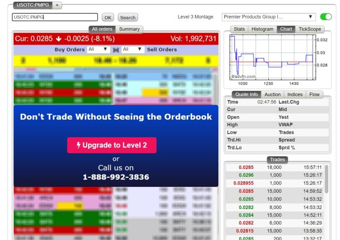Click the order book scrollbar
The width and height of the screenshot is (340, 240).
tap(215, 89)
